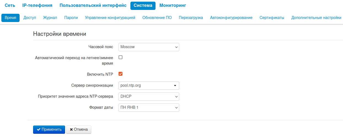Click the checkmark icon on Применить button
Viewport: 343px width, 139px height.
[39, 130]
